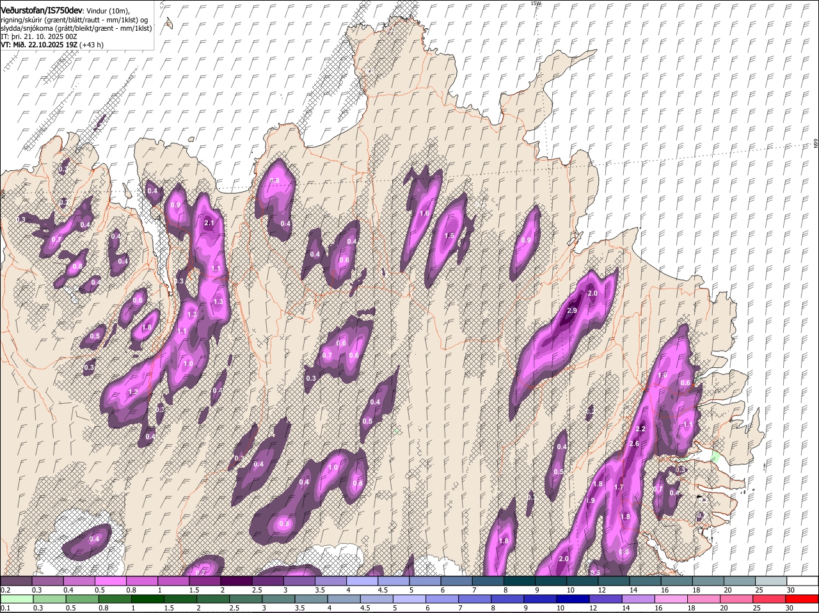
Task: Click the 1.6 precipitation value on the map
Action: tap(424, 213)
